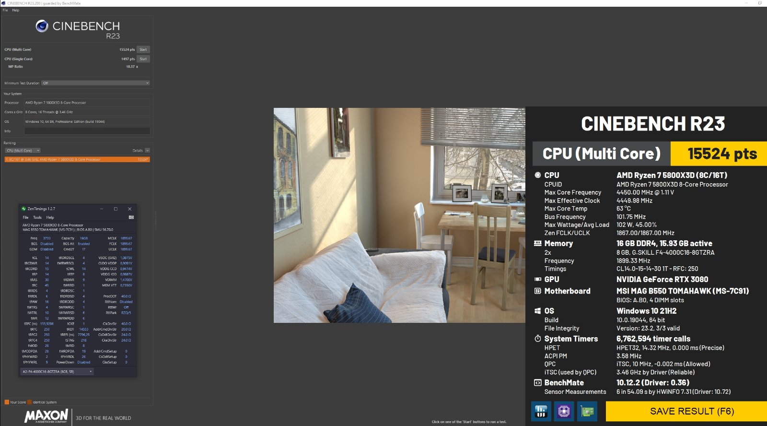The image size is (767, 426).
Task: Close the ZenTimings window
Action: 129,209
